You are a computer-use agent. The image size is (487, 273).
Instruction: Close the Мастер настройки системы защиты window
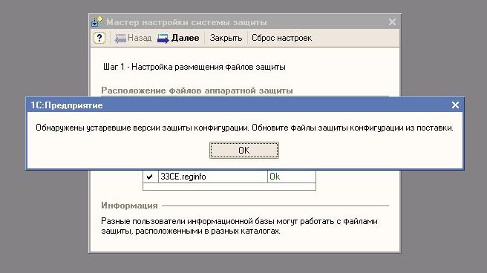click(x=392, y=22)
